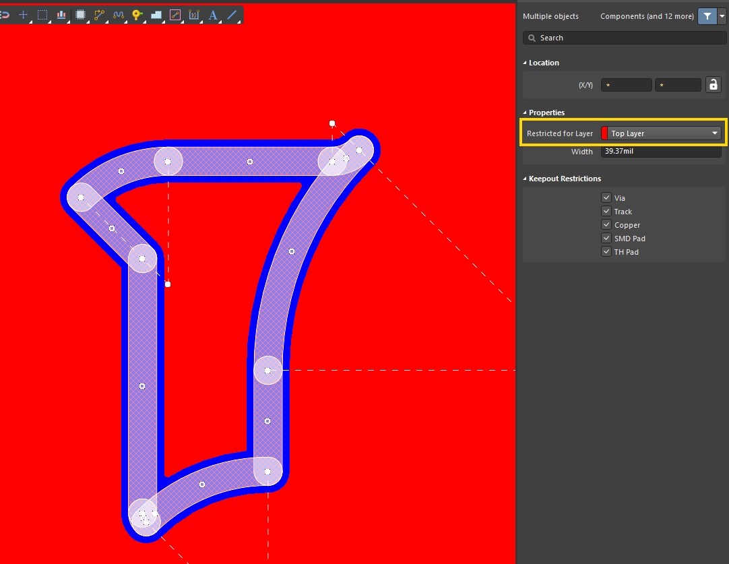The width and height of the screenshot is (729, 564).
Task: Activate the Interactive Routing tool
Action: [100, 14]
